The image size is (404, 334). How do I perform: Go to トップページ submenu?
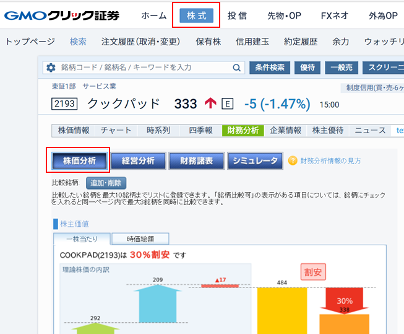[30, 42]
